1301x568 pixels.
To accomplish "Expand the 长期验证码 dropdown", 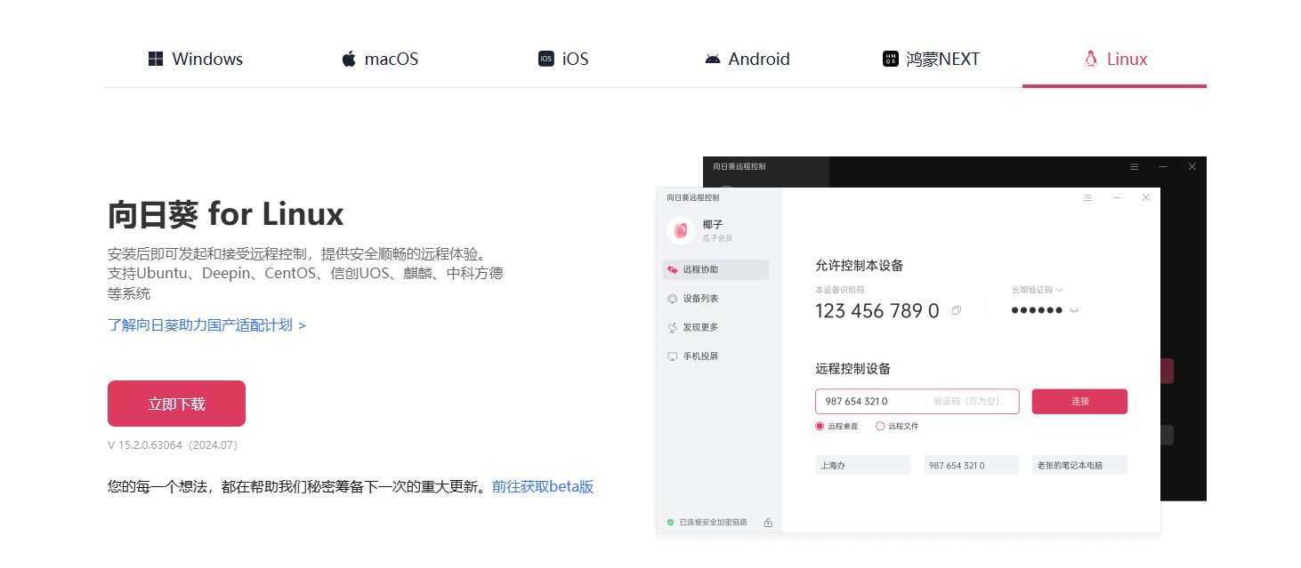I will tap(1038, 290).
